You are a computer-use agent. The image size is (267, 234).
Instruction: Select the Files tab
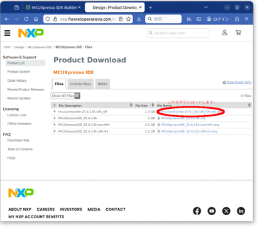pyautogui.click(x=59, y=84)
